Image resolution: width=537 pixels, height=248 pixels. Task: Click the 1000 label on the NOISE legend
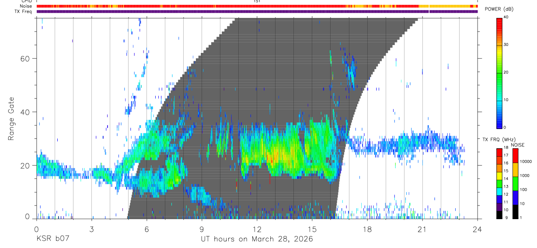(525, 175)
